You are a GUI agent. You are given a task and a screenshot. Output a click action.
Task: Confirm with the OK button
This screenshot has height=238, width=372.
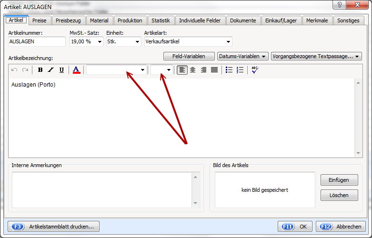295,227
